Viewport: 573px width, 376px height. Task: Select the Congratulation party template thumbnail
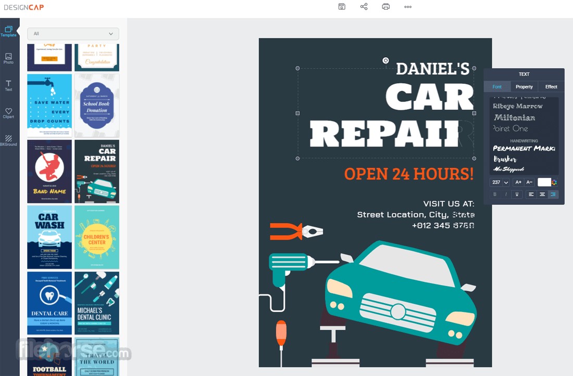97,57
